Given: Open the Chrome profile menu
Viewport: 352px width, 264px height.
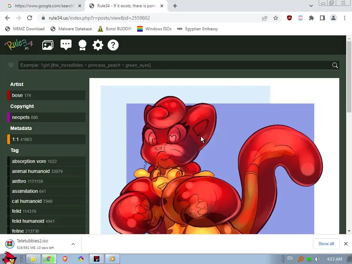Looking at the screenshot, I should [x=333, y=18].
